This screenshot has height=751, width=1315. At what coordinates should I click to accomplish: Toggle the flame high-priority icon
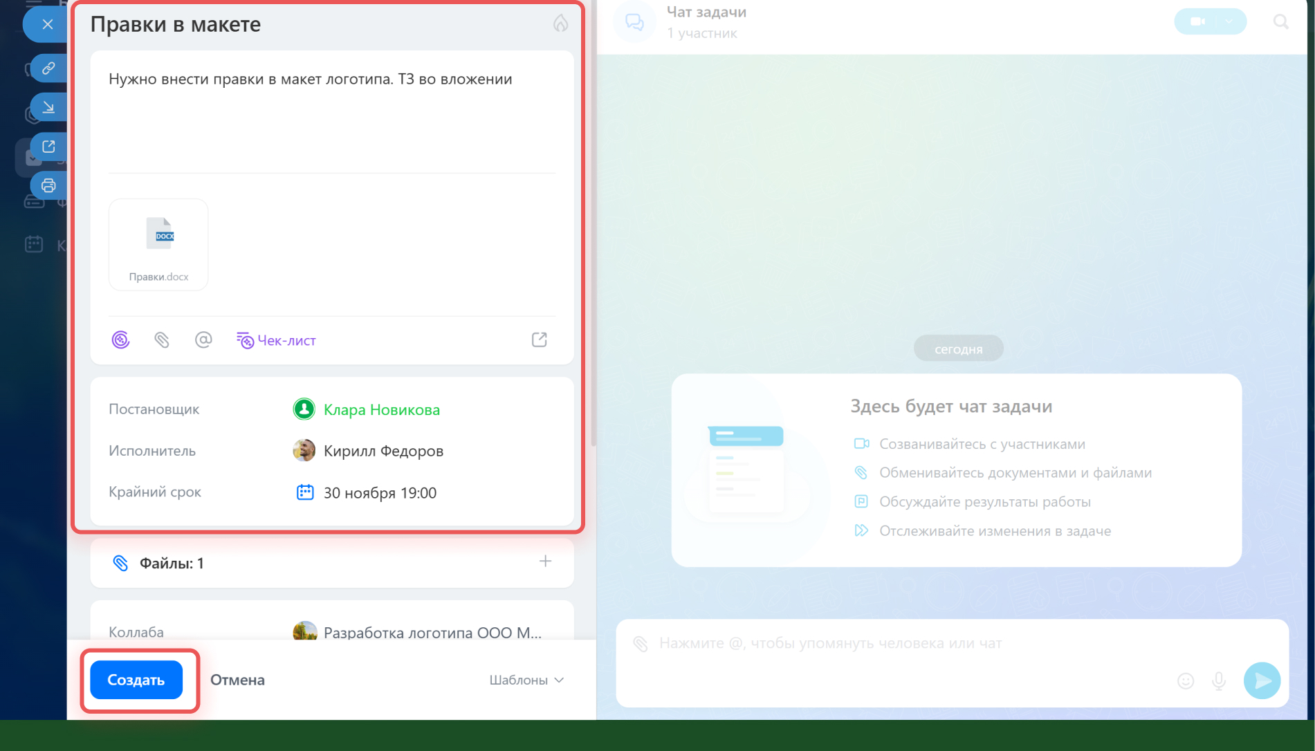560,24
